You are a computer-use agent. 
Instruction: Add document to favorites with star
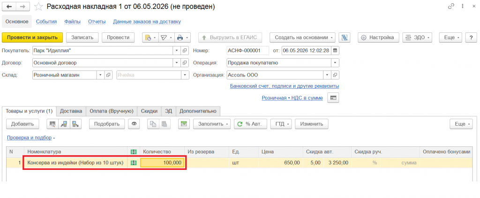(x=38, y=7)
